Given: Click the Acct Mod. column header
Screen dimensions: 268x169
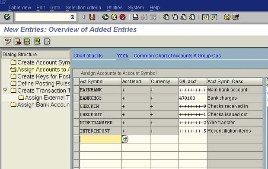Looking at the screenshot, I should pos(136,81).
